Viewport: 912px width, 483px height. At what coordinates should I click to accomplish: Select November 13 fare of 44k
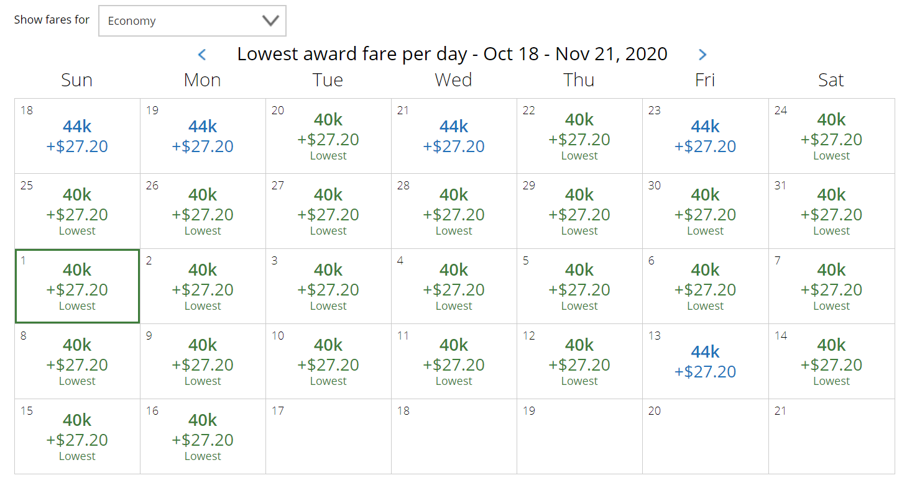(x=705, y=361)
